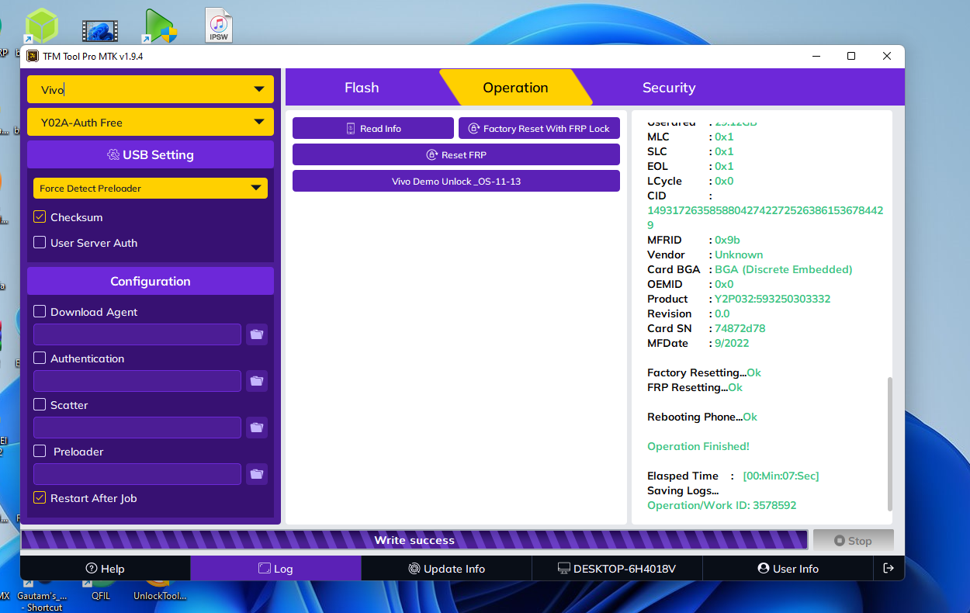The height and width of the screenshot is (613, 970).
Task: Click the Configuration section header
Action: 151,281
